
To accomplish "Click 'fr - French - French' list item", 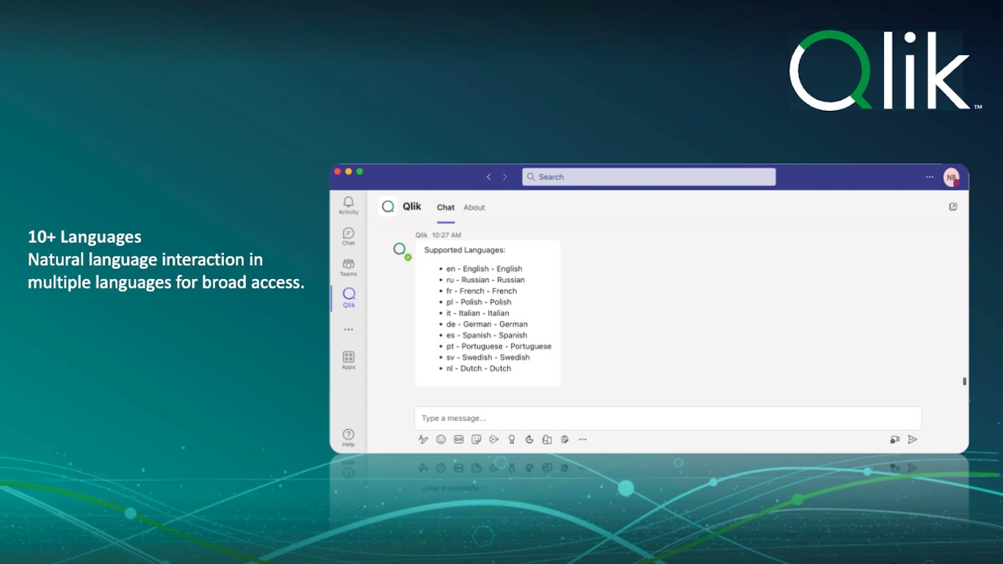I will tap(482, 291).
